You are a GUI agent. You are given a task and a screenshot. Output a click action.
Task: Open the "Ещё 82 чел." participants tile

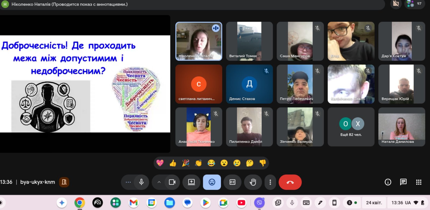pyautogui.click(x=351, y=127)
